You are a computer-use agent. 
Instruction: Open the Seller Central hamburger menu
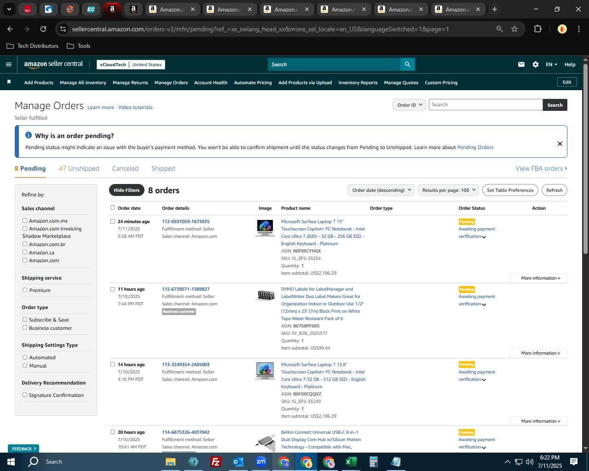(x=8, y=64)
